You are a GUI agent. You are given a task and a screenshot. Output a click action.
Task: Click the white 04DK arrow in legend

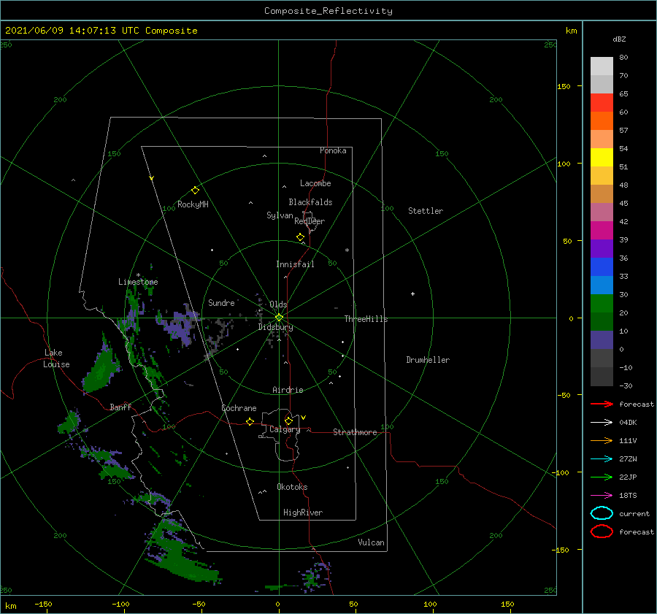pos(602,422)
